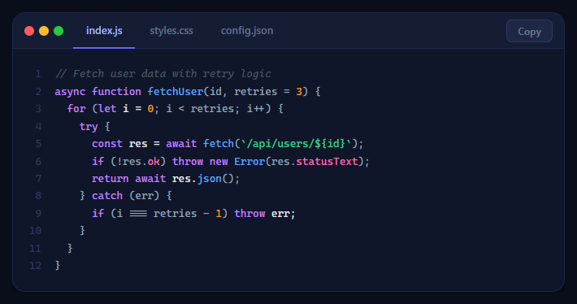
Task: Switch to the index.js tab
Action: (104, 31)
